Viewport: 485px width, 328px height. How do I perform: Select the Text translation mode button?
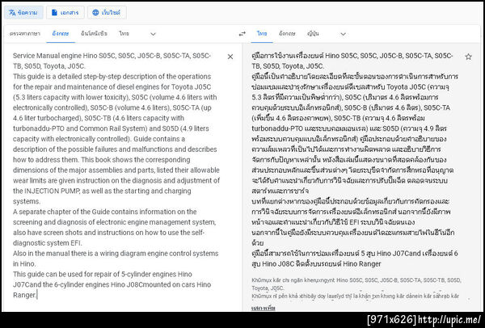click(x=23, y=13)
